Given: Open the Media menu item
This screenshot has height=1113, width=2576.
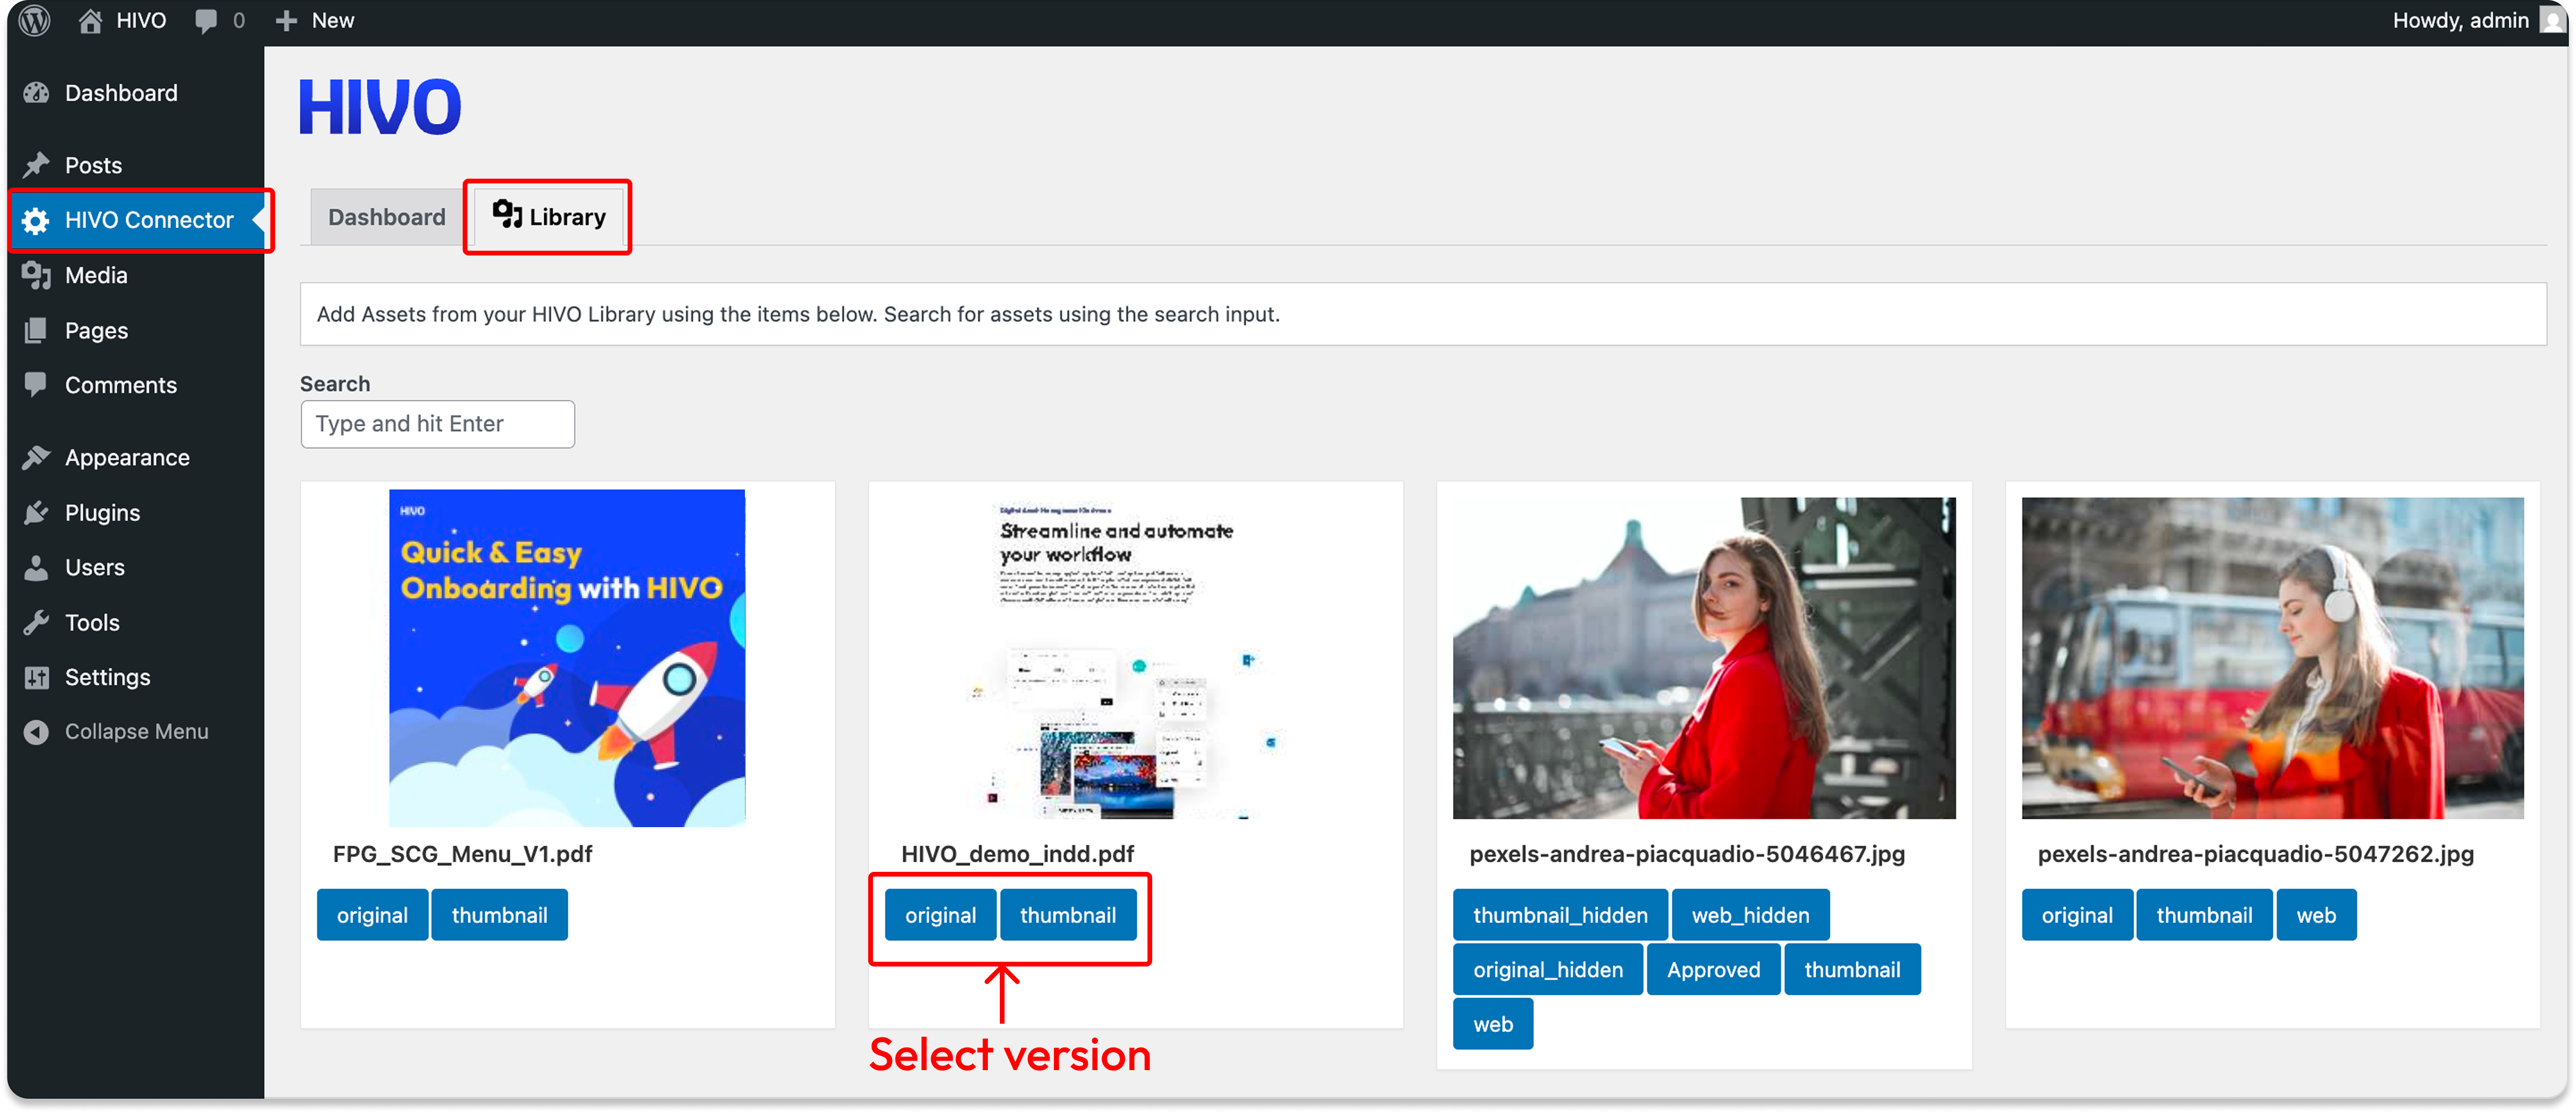Looking at the screenshot, I should click(96, 275).
